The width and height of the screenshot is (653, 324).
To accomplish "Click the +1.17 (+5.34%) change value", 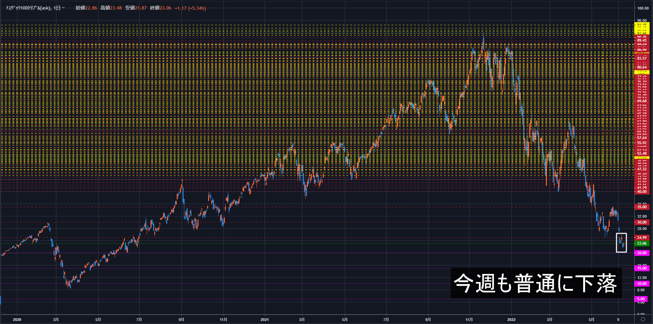I will (190, 8).
